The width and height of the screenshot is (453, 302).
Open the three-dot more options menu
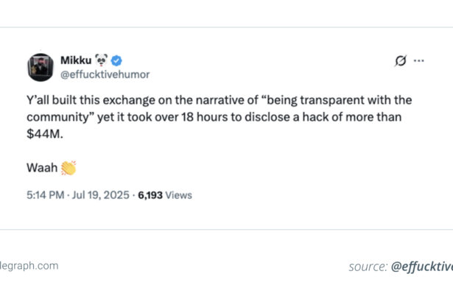point(419,61)
